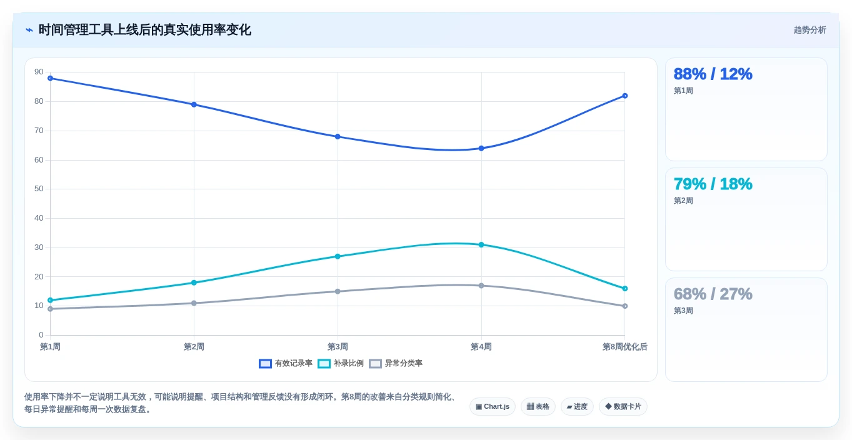The image size is (852, 440).
Task: Click 补录比例 data point at 第4周
Action: pyautogui.click(x=481, y=244)
